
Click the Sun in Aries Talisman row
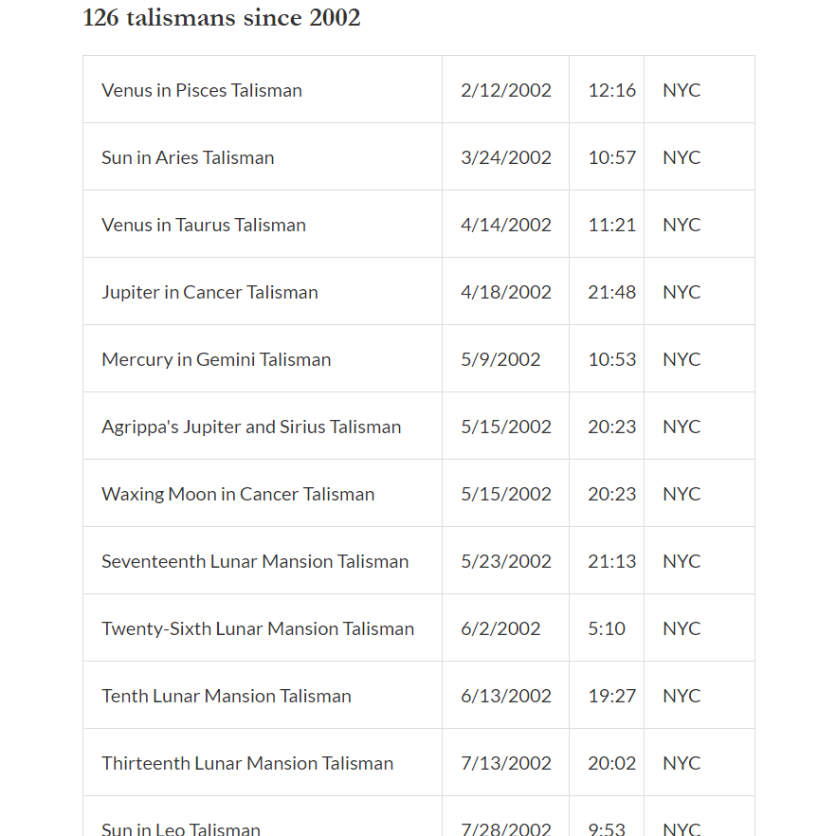188,157
